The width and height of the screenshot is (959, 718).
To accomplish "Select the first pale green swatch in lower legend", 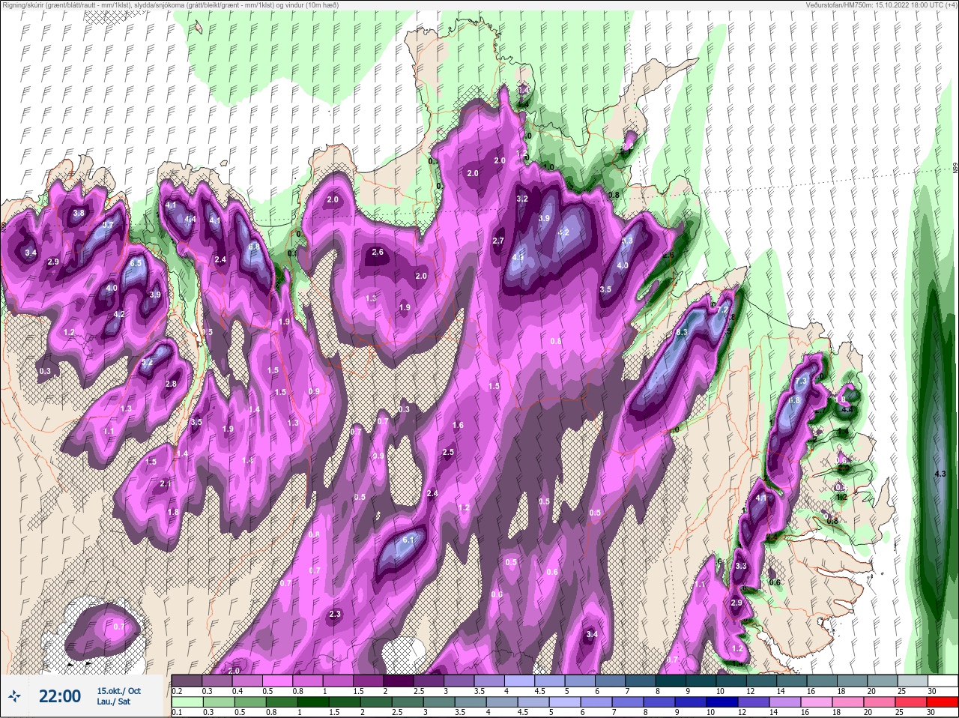I will pos(186,702).
